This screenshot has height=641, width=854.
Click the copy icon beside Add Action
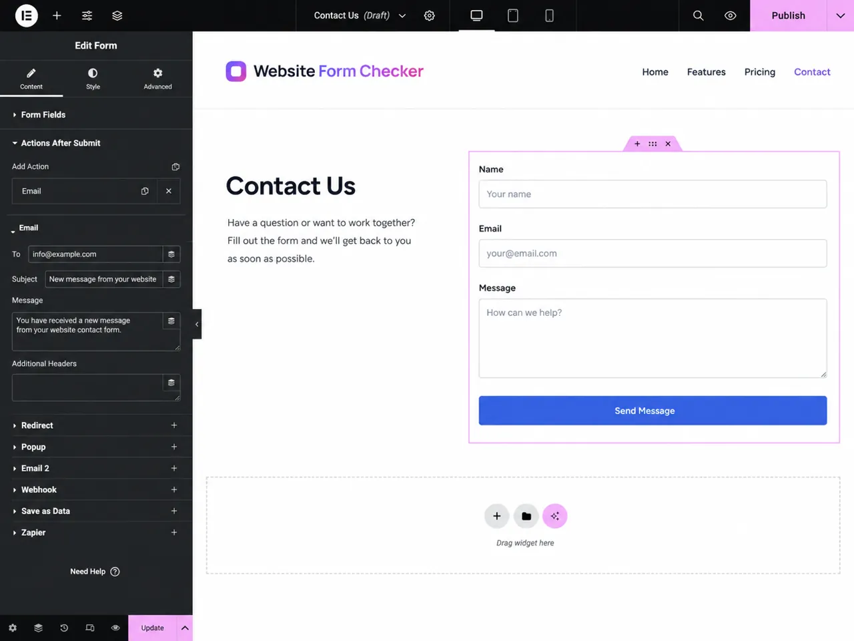(x=175, y=167)
